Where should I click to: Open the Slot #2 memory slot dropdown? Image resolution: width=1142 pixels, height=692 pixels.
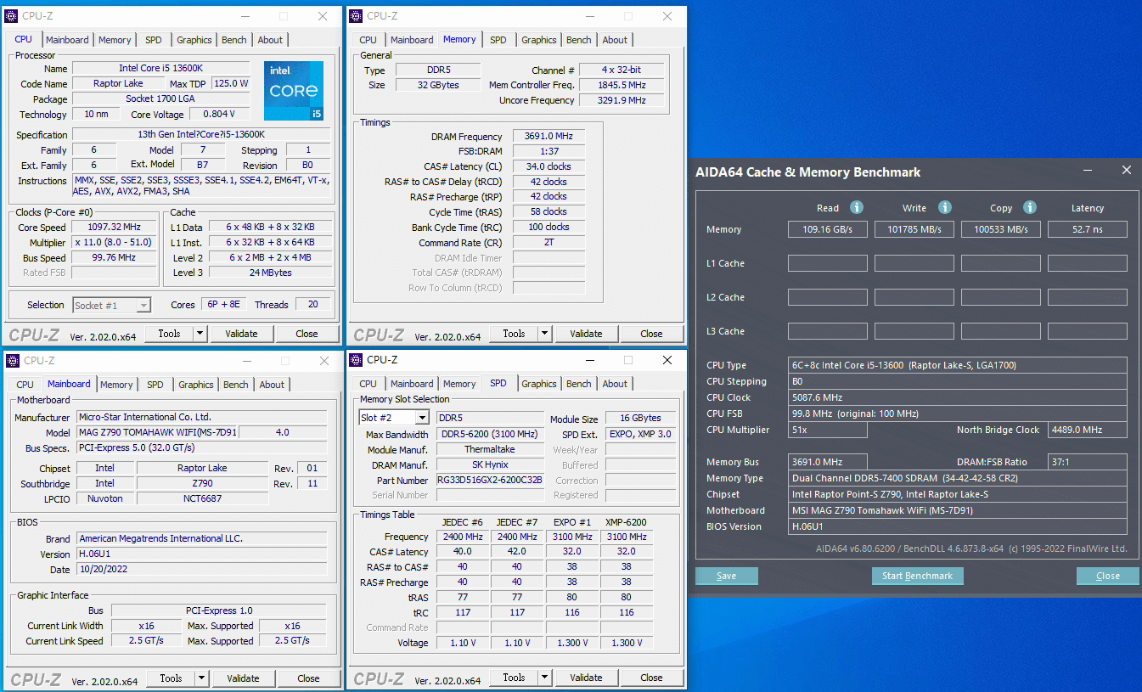pyautogui.click(x=422, y=418)
